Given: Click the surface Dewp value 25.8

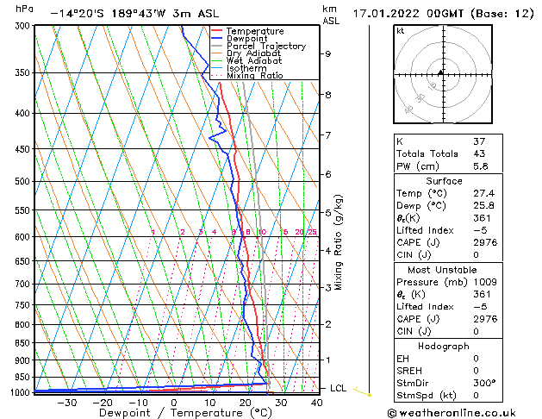Looking at the screenshot, I should click(483, 206).
